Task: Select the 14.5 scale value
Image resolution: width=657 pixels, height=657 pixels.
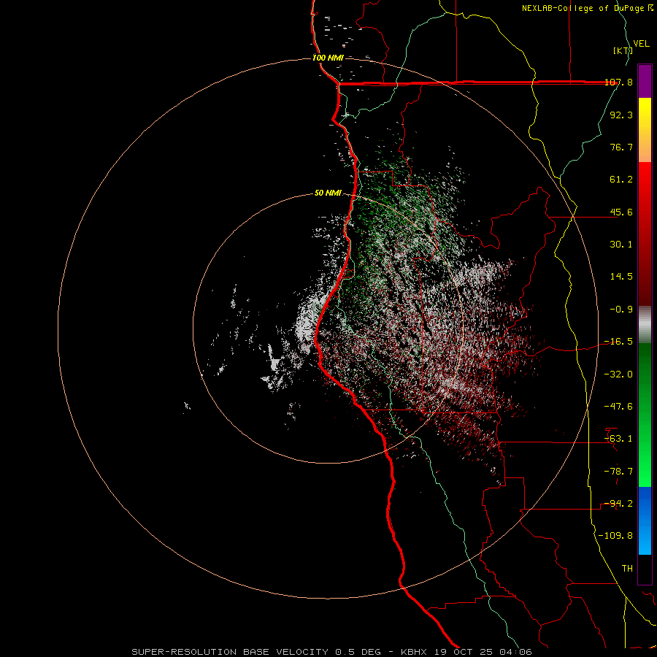Action: coord(621,277)
